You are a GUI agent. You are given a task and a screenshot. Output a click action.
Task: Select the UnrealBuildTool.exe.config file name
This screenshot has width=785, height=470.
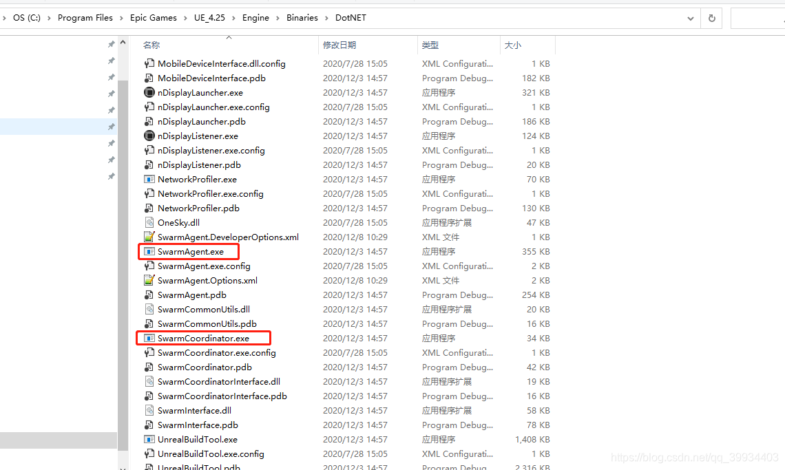point(211,454)
